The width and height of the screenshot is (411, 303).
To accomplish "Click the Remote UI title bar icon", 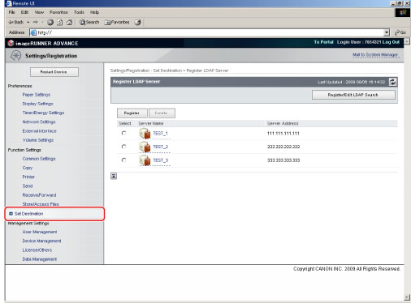I will point(9,3).
